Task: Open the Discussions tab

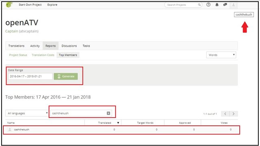Action: point(69,46)
